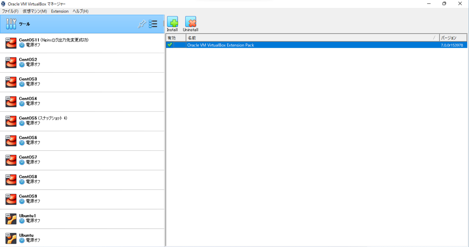Click the Ubuntu machine icon
This screenshot has width=469, height=247.
click(11, 238)
